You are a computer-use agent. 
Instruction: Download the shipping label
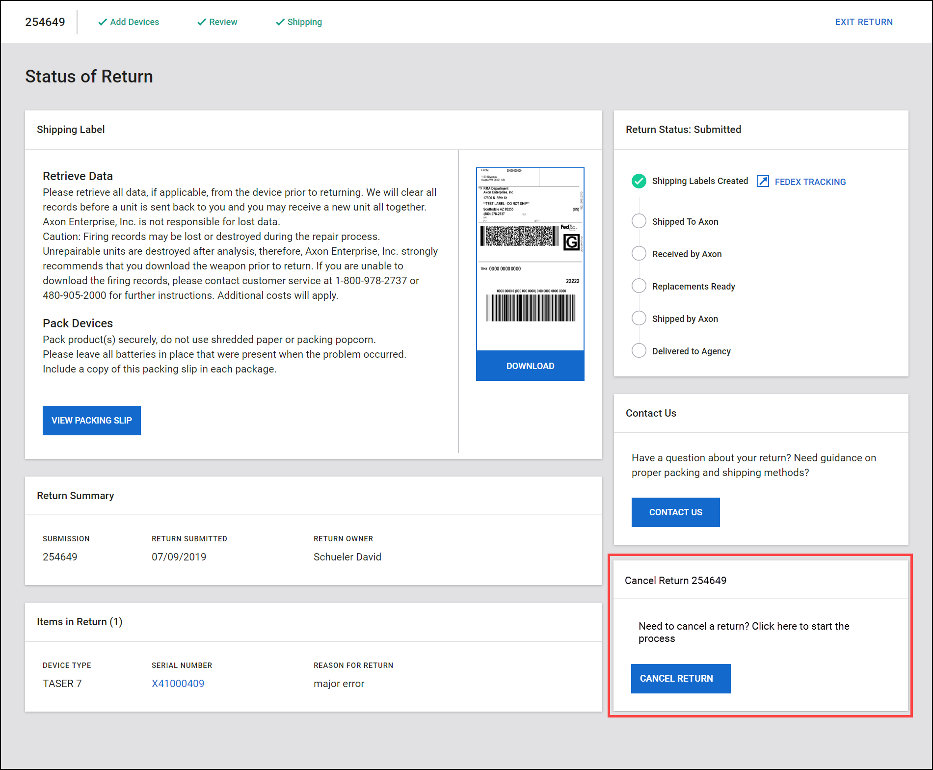pos(530,366)
